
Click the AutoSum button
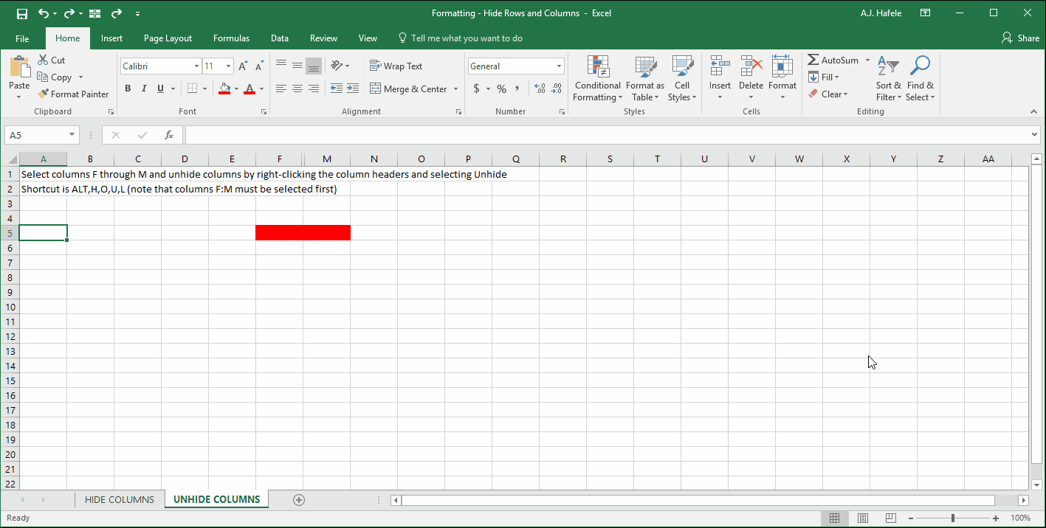(x=833, y=60)
